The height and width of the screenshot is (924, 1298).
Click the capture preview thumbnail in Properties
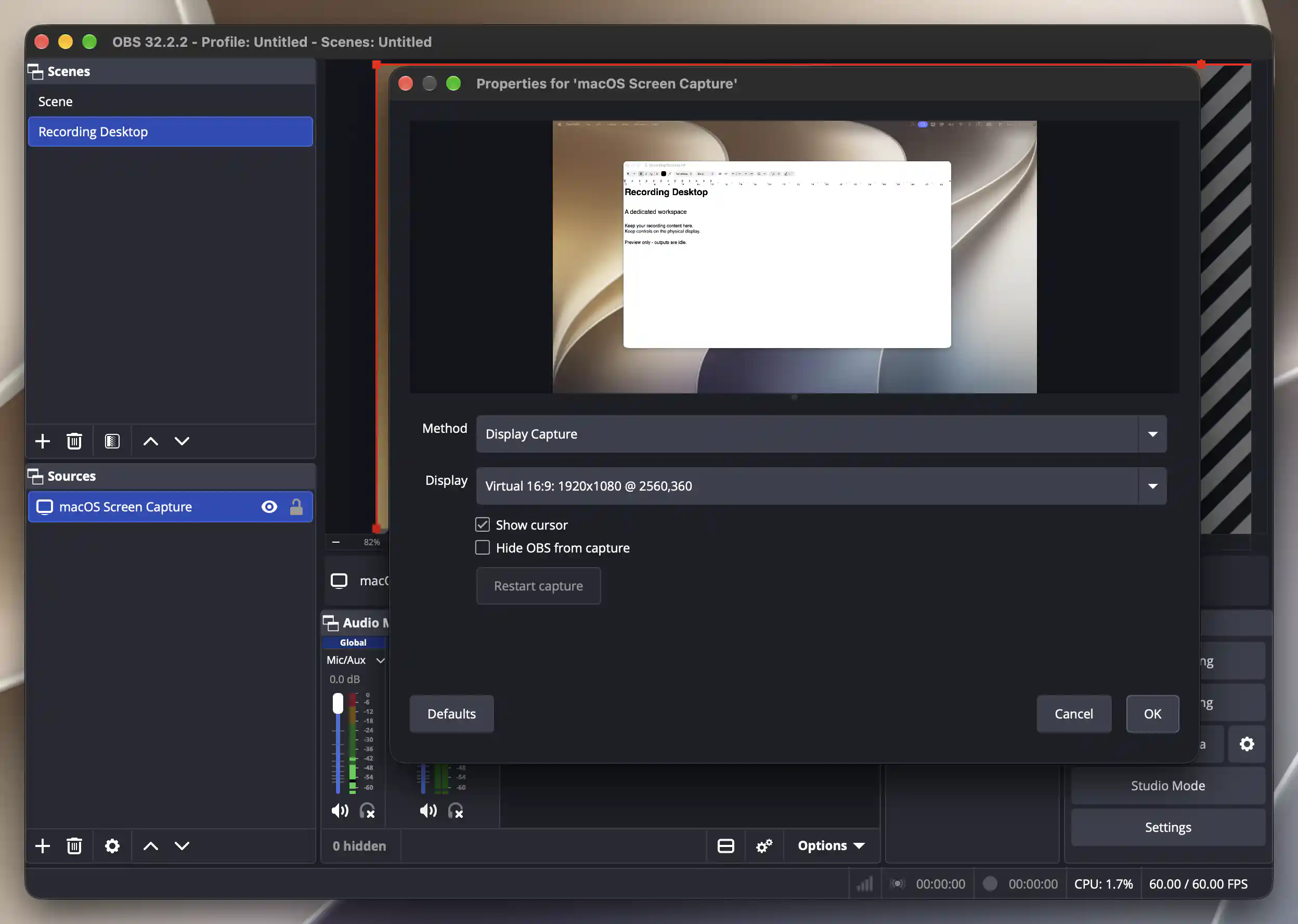[x=794, y=256]
